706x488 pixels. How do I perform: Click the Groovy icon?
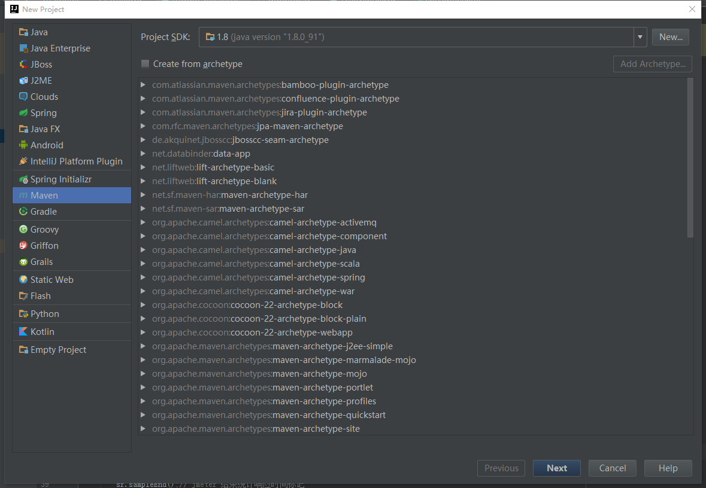click(23, 230)
